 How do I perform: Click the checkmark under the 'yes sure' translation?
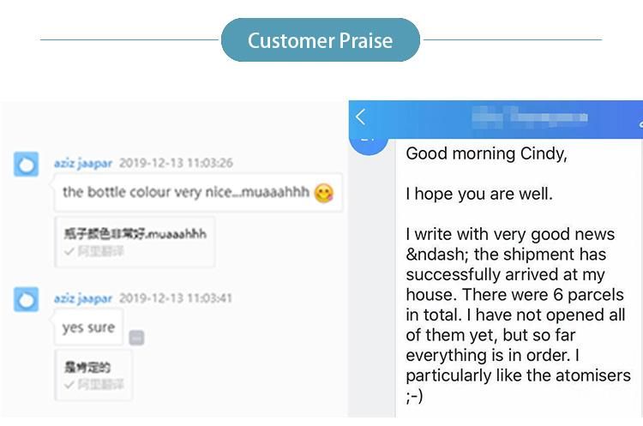[69, 385]
